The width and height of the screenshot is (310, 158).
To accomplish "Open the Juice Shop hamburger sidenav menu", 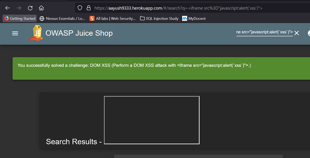I will [x=15, y=33].
